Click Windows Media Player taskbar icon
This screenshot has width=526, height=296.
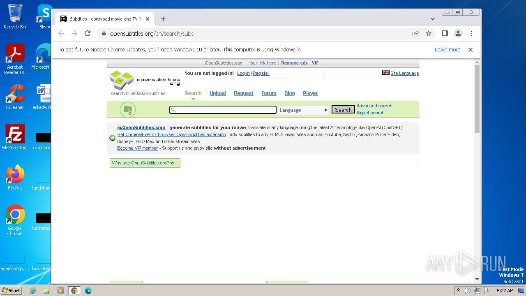(x=60, y=291)
